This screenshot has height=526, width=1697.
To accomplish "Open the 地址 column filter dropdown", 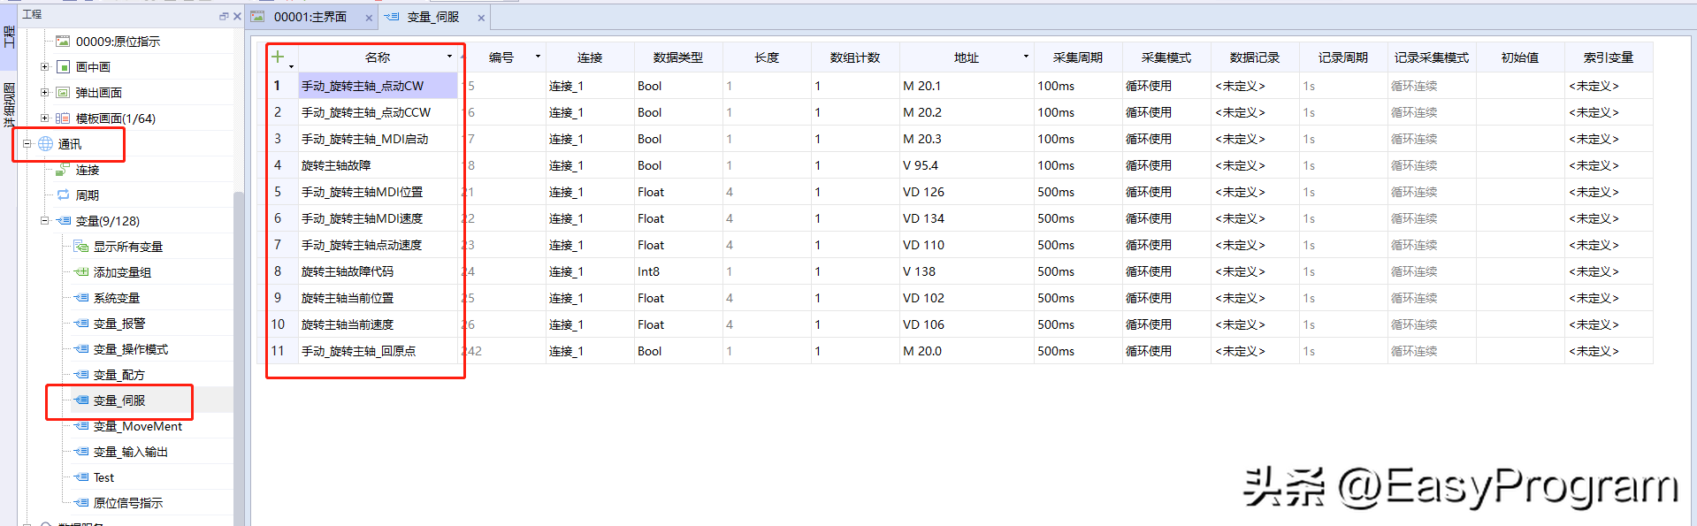I will point(1026,57).
